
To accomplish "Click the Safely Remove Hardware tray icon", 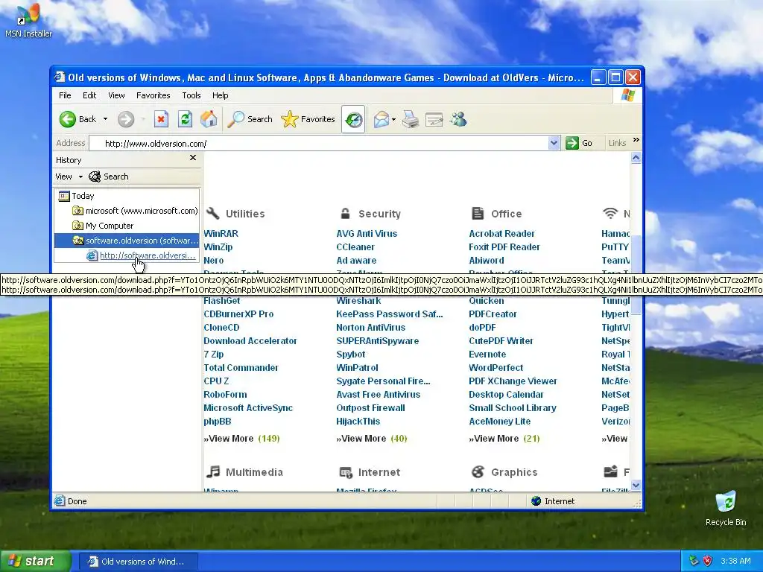I will click(694, 561).
